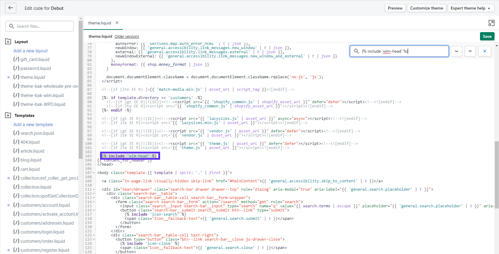
Task: Click the include 'wlm-head' code line
Action: (x=129, y=156)
